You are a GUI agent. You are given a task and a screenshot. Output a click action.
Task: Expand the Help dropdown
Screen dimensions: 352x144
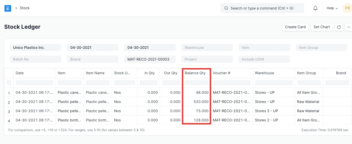(332, 8)
